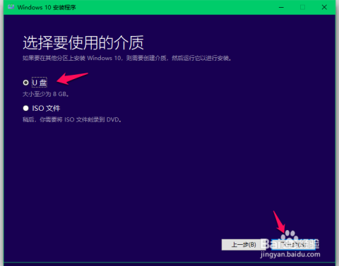Minimize the Windows 10 安装程序 window
Screen dimensions: 339x266
coord(281,7)
